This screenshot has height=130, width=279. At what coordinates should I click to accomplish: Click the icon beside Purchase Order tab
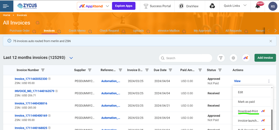[x=34, y=32]
